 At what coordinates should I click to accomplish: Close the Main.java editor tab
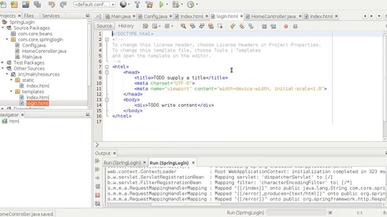tap(134, 16)
